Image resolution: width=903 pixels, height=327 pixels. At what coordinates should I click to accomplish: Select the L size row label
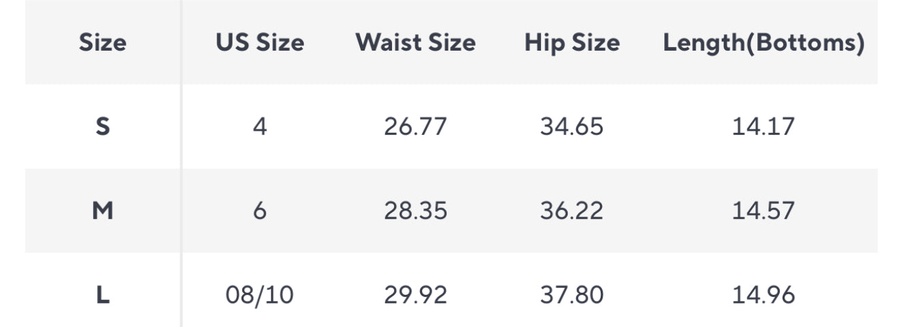pyautogui.click(x=103, y=296)
